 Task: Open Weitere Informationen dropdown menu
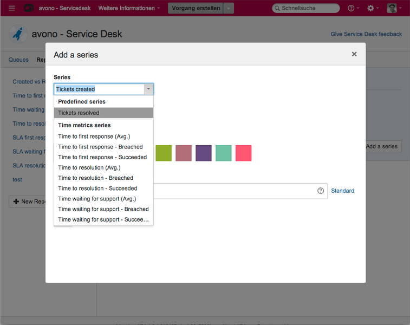[129, 8]
